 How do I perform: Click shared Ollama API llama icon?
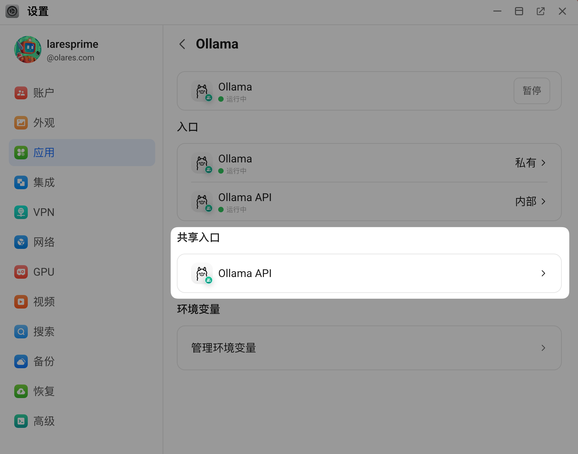point(202,273)
